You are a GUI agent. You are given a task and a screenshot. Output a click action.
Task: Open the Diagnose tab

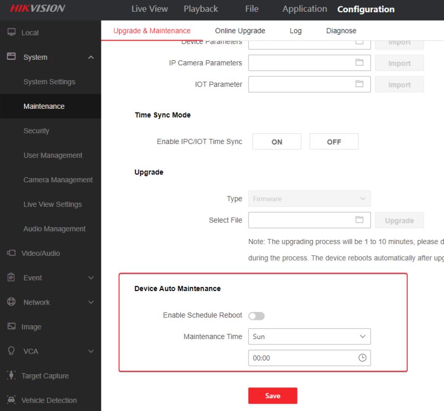(341, 30)
